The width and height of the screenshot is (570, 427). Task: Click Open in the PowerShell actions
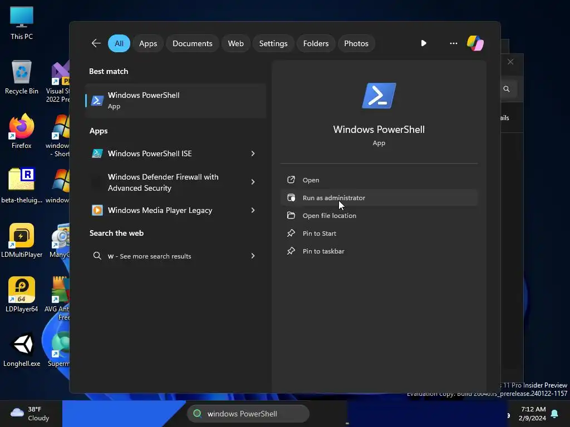coord(379,180)
